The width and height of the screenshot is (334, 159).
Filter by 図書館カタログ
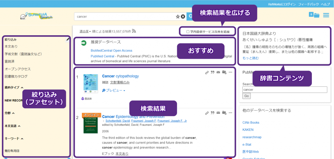[16, 76]
